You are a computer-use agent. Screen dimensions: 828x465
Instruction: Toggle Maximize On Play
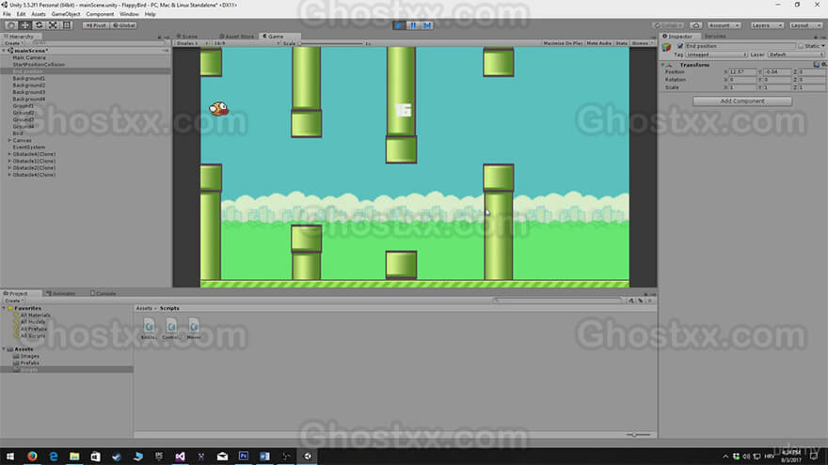pyautogui.click(x=563, y=43)
